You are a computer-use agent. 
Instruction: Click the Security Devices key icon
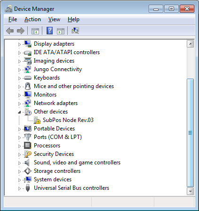(28, 154)
